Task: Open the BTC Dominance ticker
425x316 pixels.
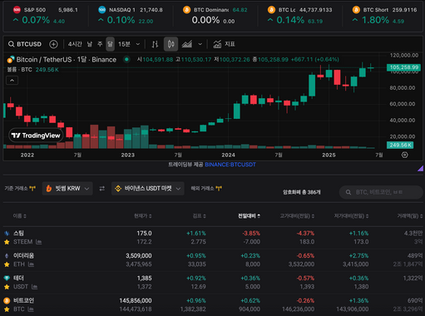Action: (215, 15)
